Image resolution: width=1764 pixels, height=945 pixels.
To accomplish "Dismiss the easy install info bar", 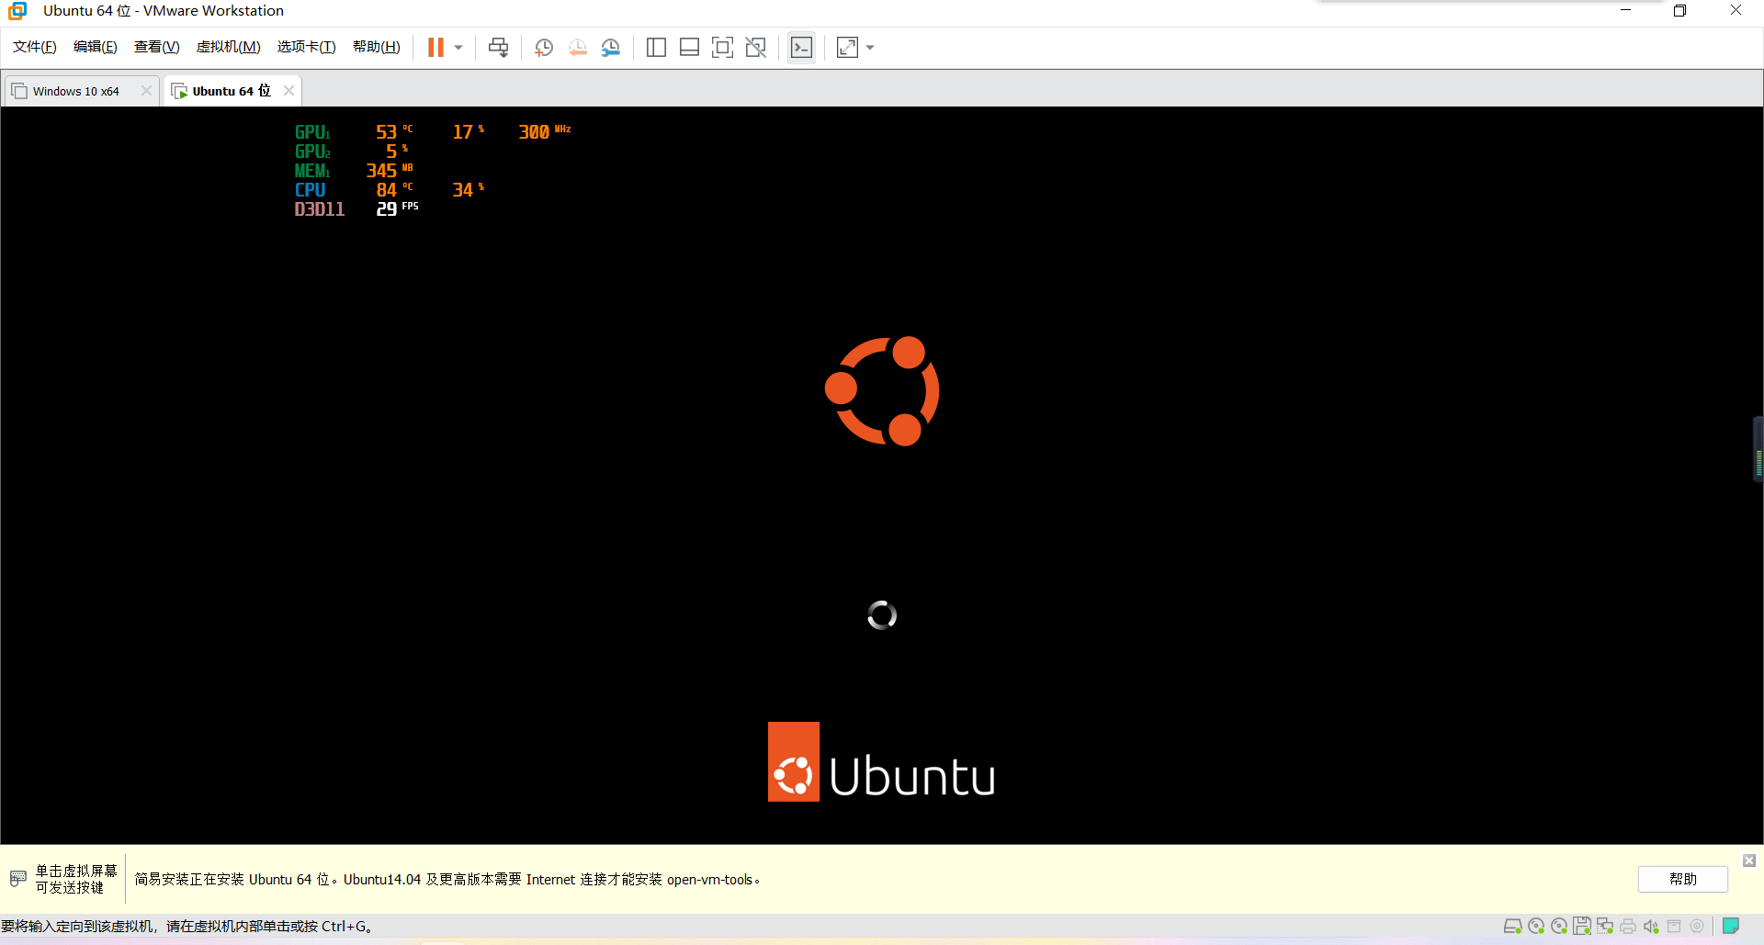I will (1749, 861).
